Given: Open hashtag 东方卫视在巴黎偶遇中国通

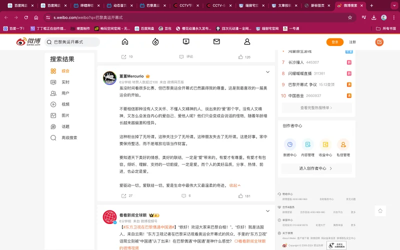Looking at the screenshot, I should (x=148, y=227).
